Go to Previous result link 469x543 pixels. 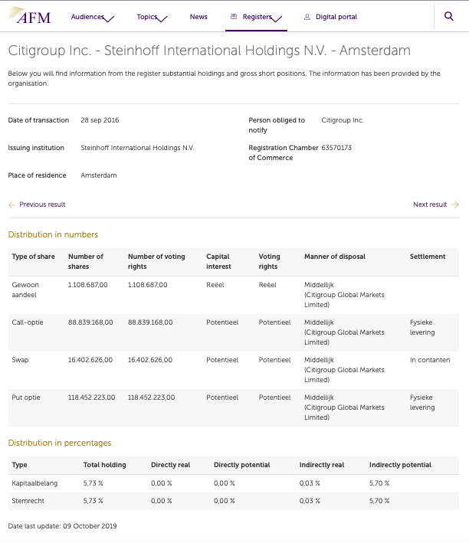click(x=42, y=204)
